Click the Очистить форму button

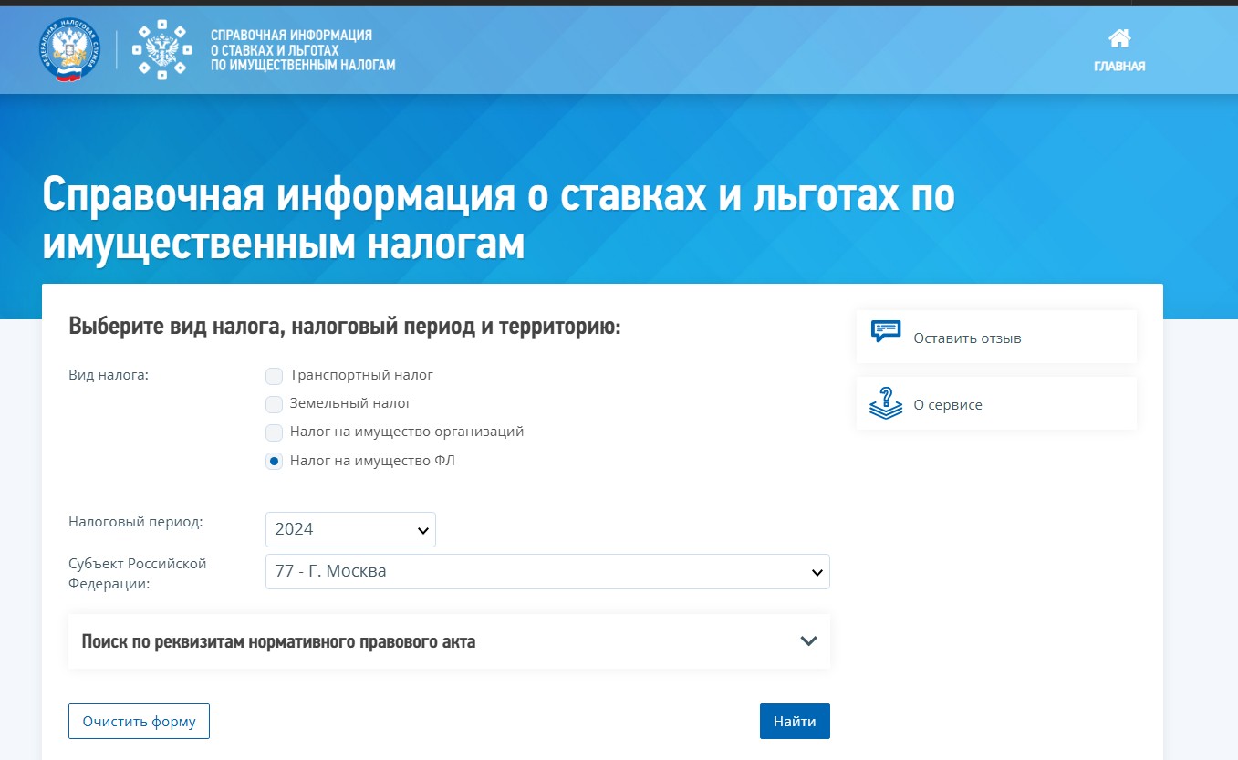(x=139, y=721)
